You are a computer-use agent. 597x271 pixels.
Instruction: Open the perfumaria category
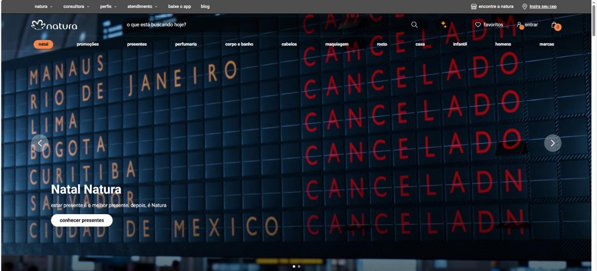(x=186, y=44)
